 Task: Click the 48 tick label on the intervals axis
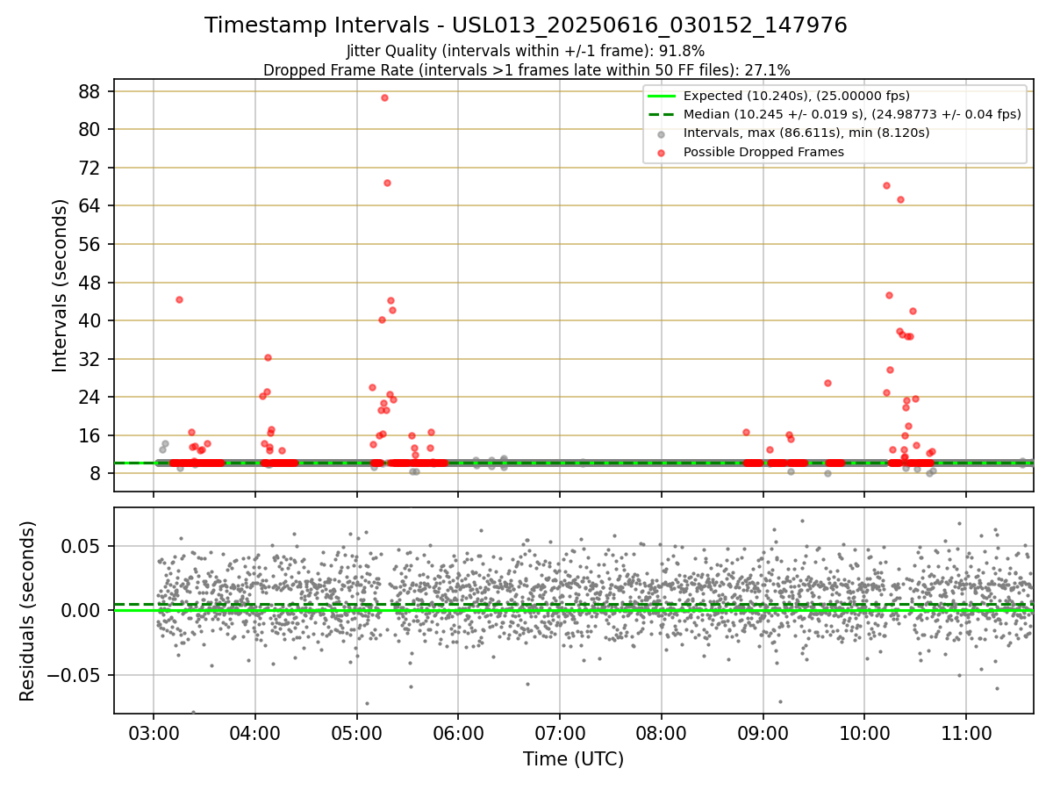pyautogui.click(x=91, y=283)
